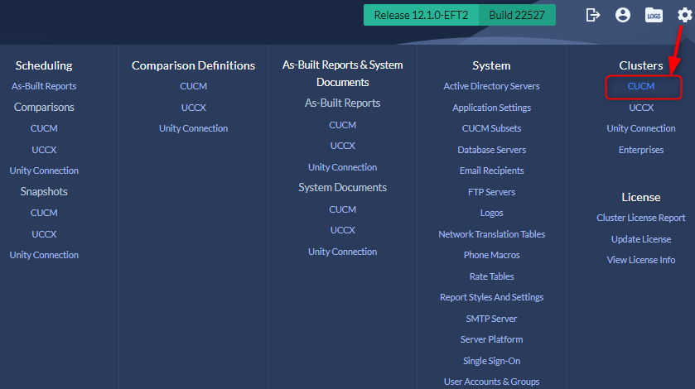Open Unity Connection under Comparison Definitions
Image resolution: width=695 pixels, height=389 pixels.
193,128
